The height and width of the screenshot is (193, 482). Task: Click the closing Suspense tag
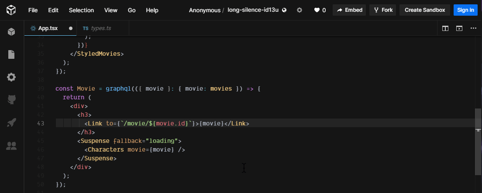pyautogui.click(x=97, y=159)
